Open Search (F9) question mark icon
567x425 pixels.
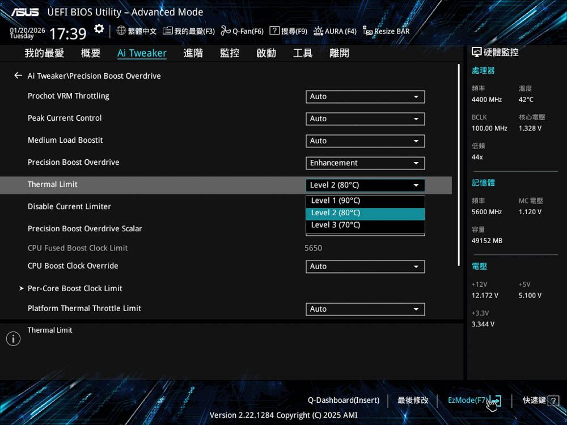274,31
